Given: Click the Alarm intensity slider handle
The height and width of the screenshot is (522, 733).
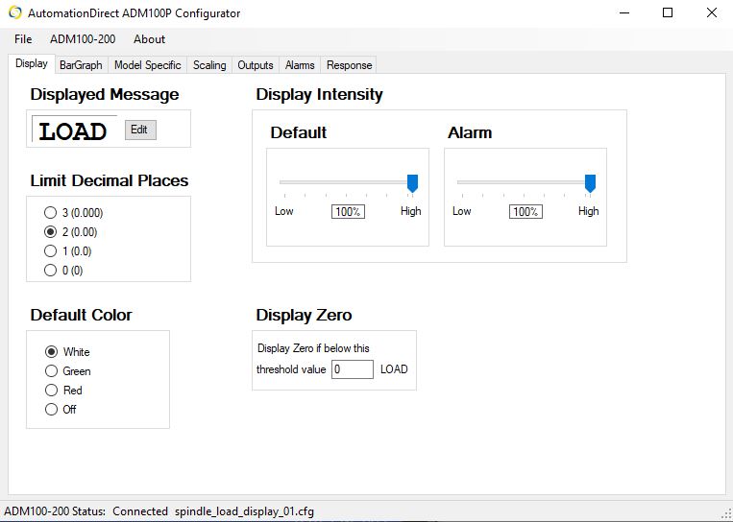Looking at the screenshot, I should point(591,183).
